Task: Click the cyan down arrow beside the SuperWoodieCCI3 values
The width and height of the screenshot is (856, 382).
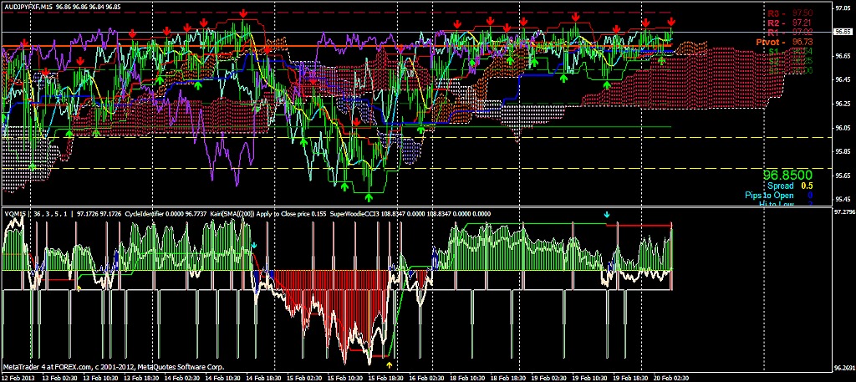Action: [607, 215]
